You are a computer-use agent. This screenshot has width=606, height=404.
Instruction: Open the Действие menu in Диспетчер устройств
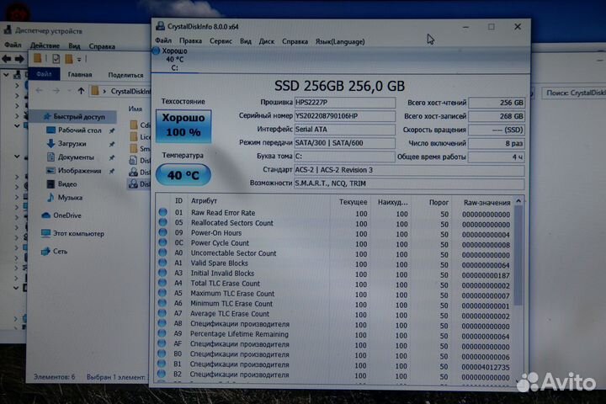pos(45,45)
